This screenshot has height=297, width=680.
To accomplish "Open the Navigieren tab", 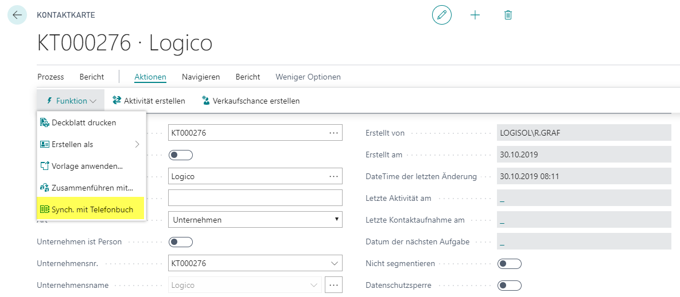I will 201,77.
